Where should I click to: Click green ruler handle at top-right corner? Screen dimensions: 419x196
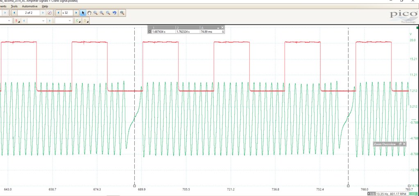coord(418,27)
